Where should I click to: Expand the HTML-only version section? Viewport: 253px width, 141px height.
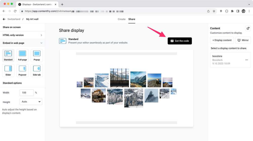coord(23,35)
